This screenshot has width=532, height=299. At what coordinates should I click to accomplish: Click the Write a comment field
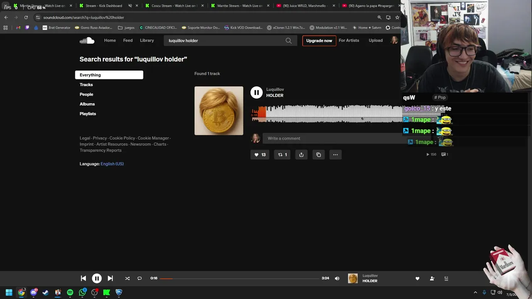[332, 138]
